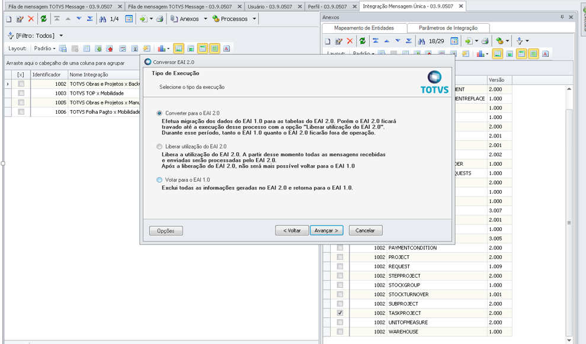Click the Anexos panel vertical scrollbar
Viewport: 586px width, 344px height.
click(x=569, y=222)
